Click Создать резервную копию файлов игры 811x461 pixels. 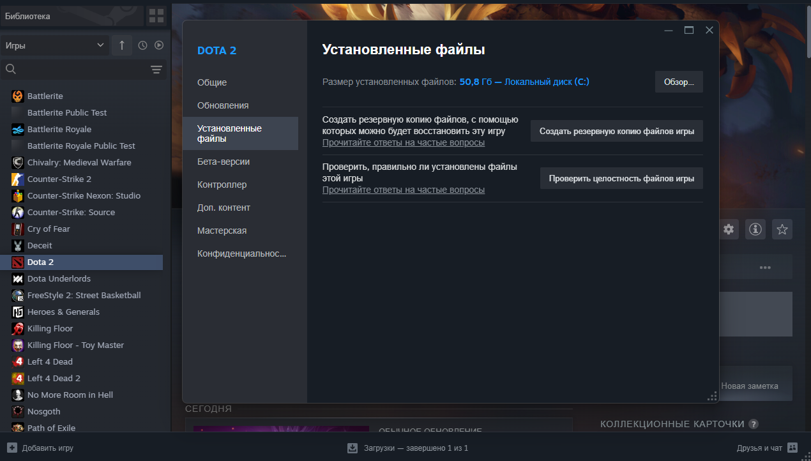point(616,131)
